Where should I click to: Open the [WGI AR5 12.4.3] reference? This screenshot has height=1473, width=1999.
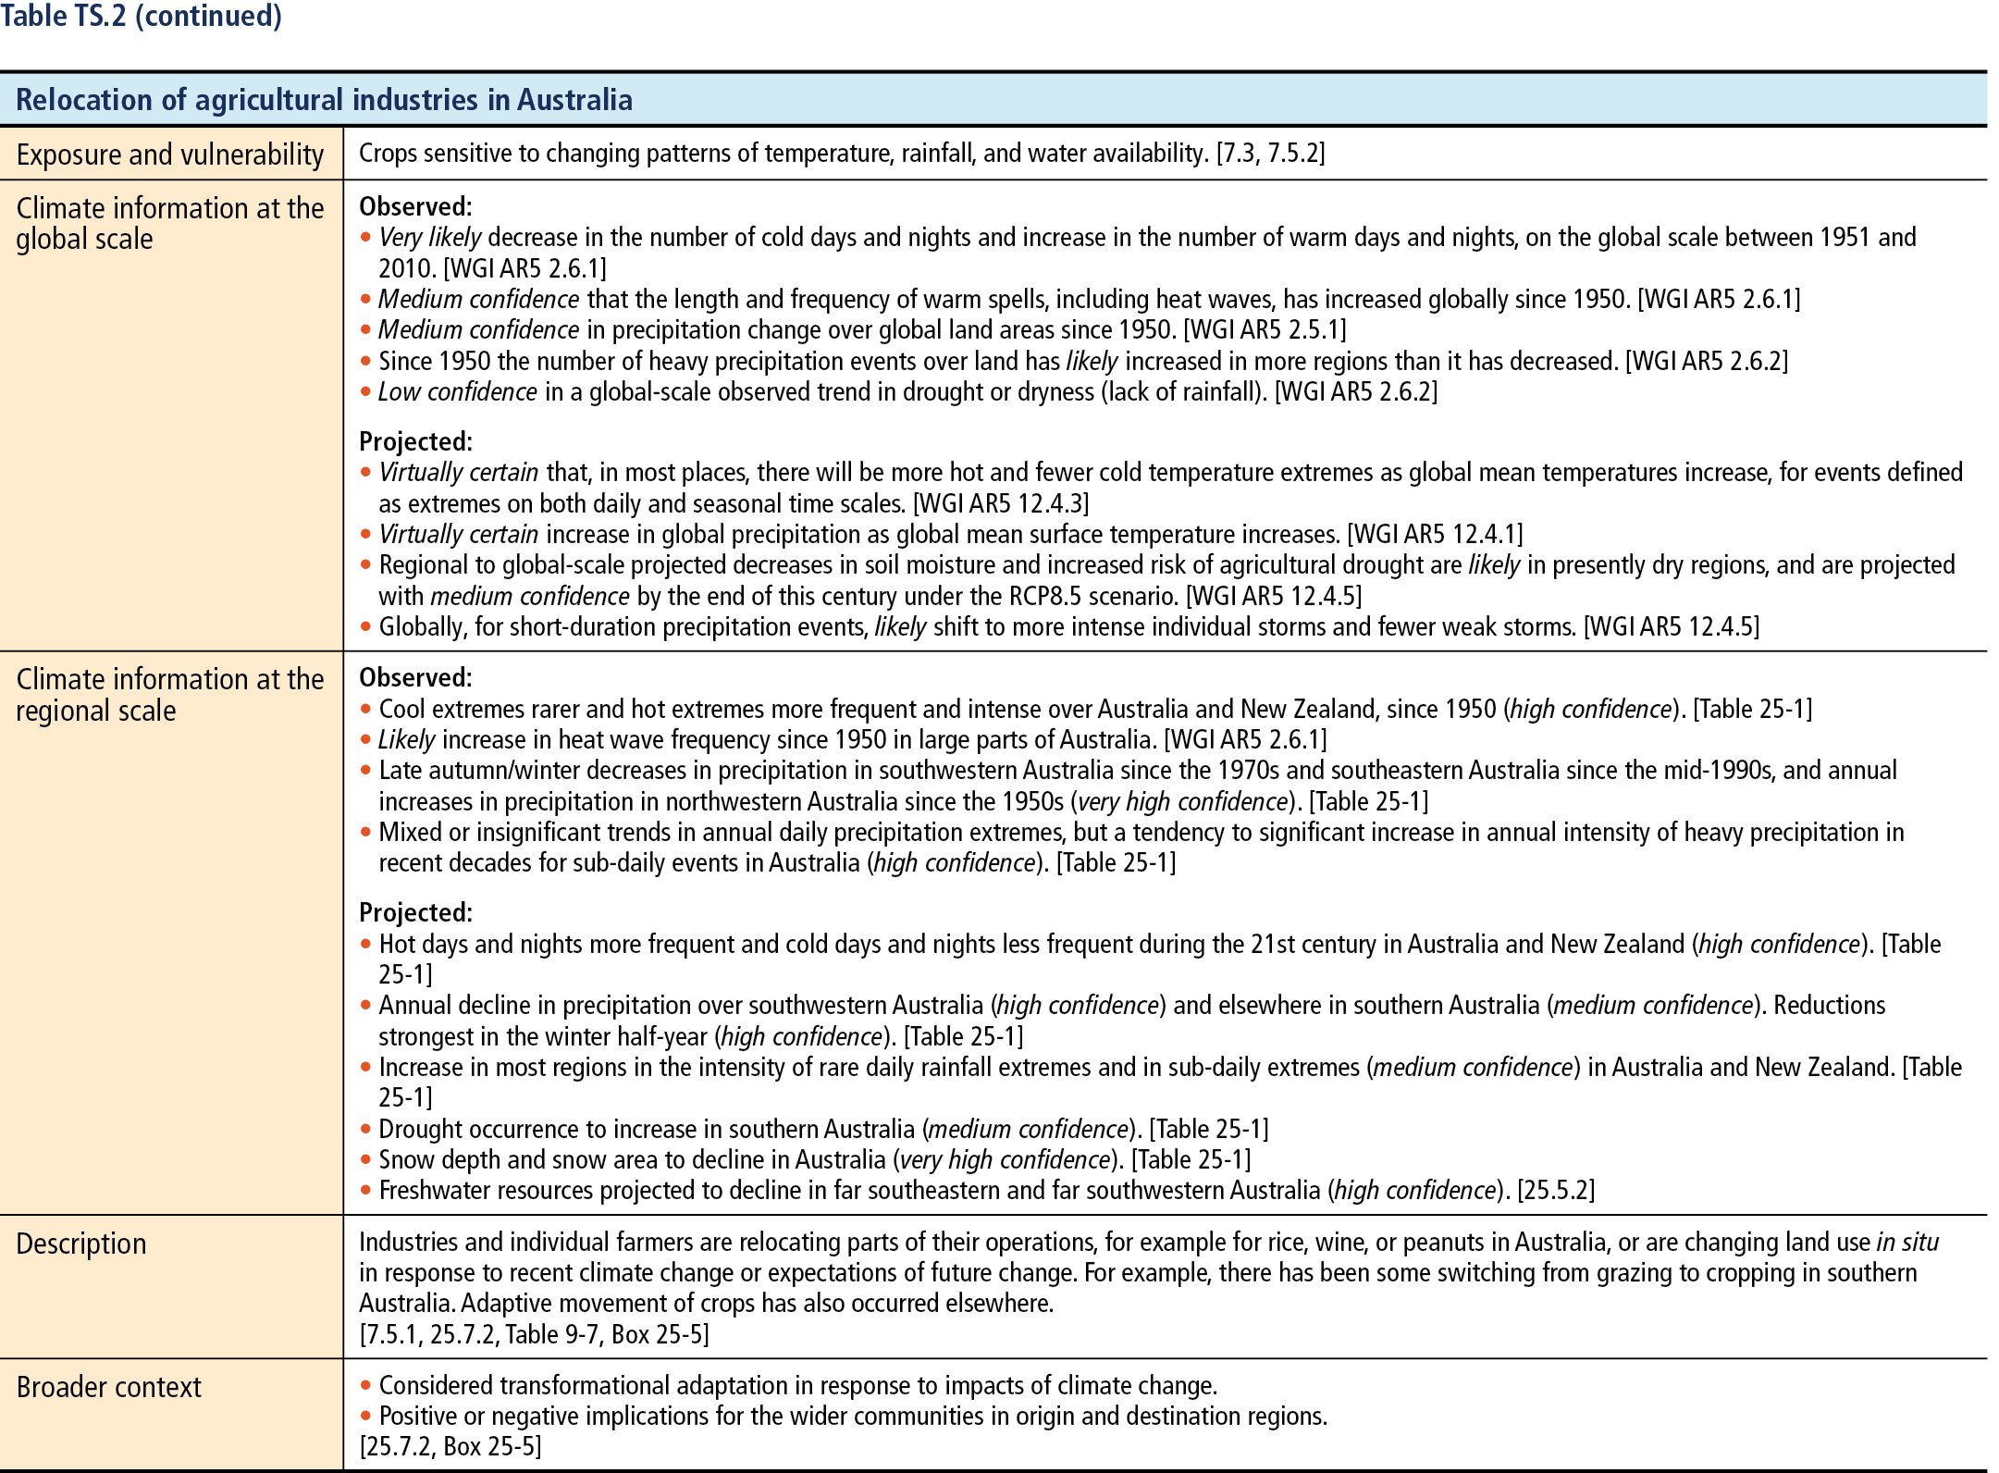[x=1000, y=503]
